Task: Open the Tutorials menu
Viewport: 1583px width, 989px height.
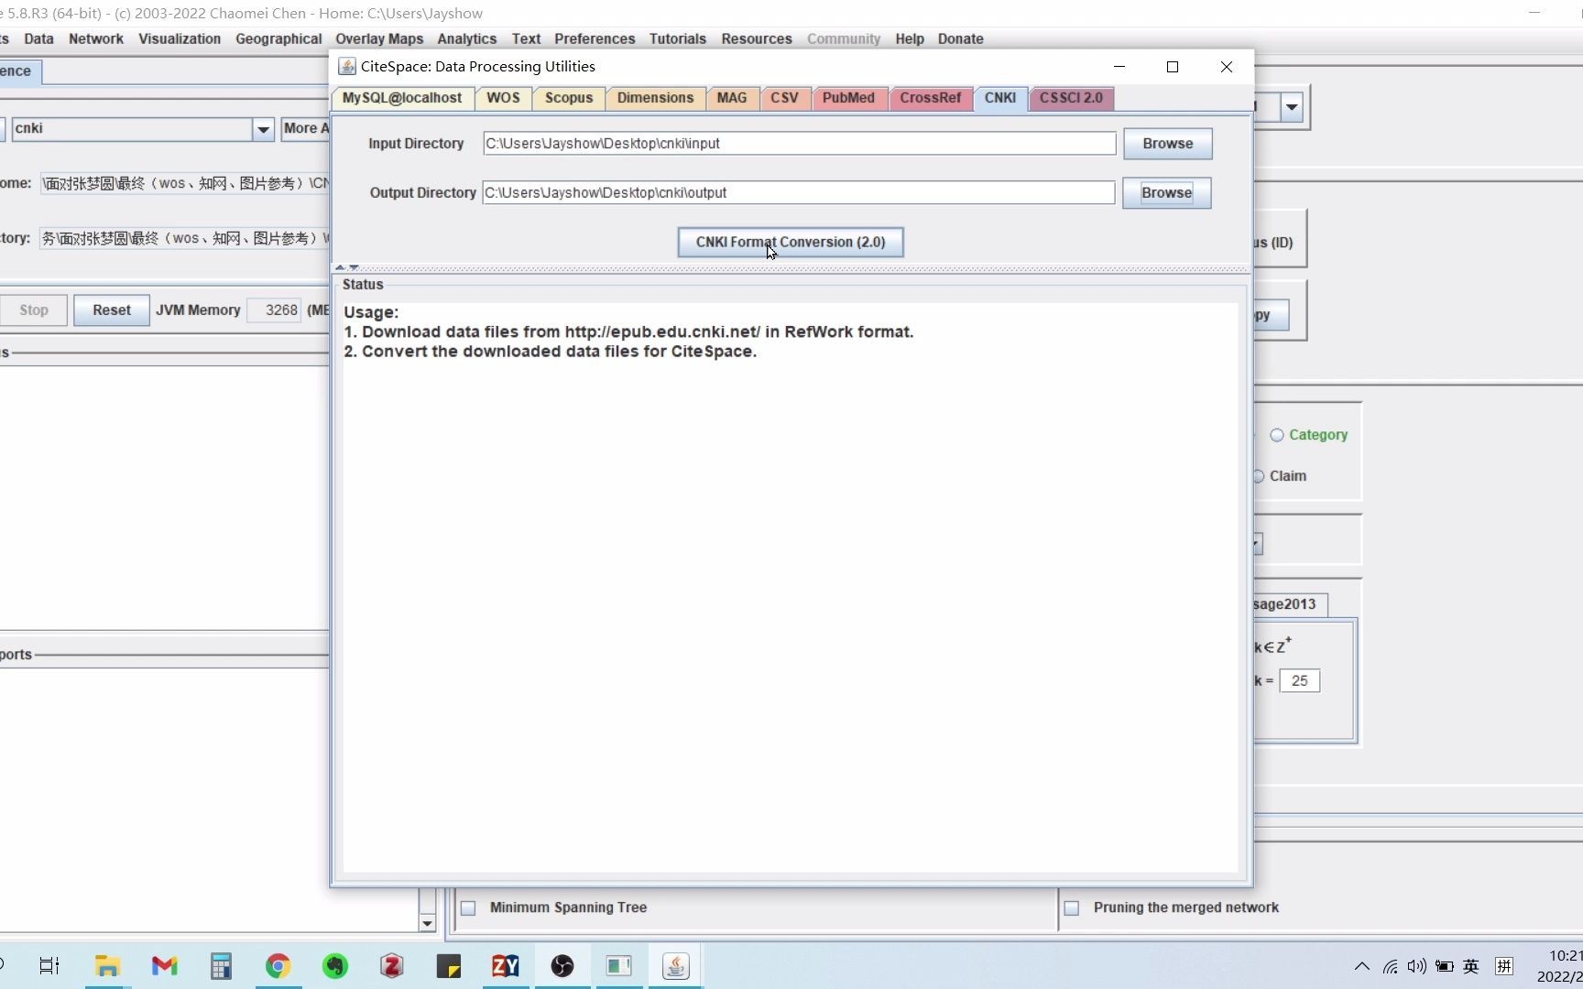Action: click(x=678, y=38)
